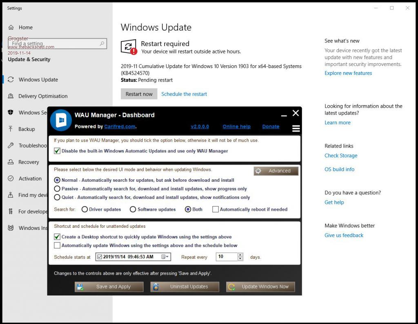Screen dimensions: 418x324
Task: Open the Advanced settings button
Action: [276, 171]
